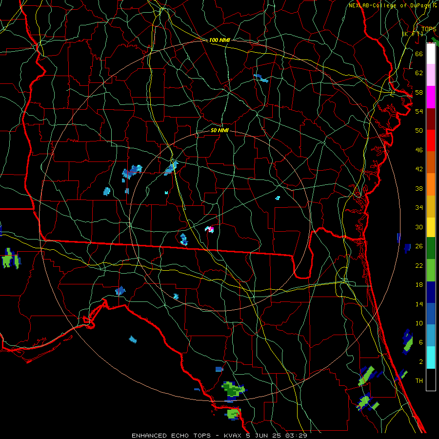Select the navy blue legend color band
Screen dimensions: 439x439
tap(431, 292)
